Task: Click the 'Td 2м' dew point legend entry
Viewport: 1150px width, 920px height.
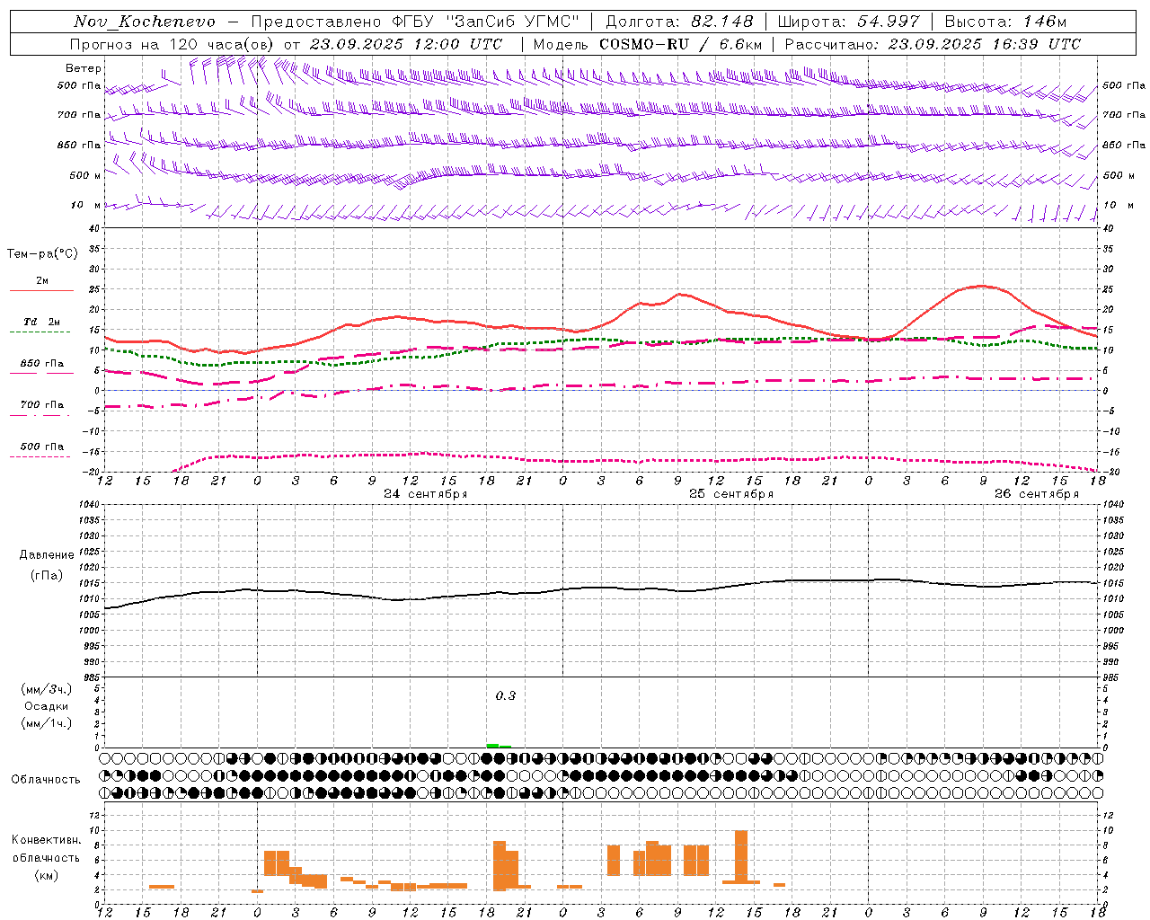Action: pos(42,322)
